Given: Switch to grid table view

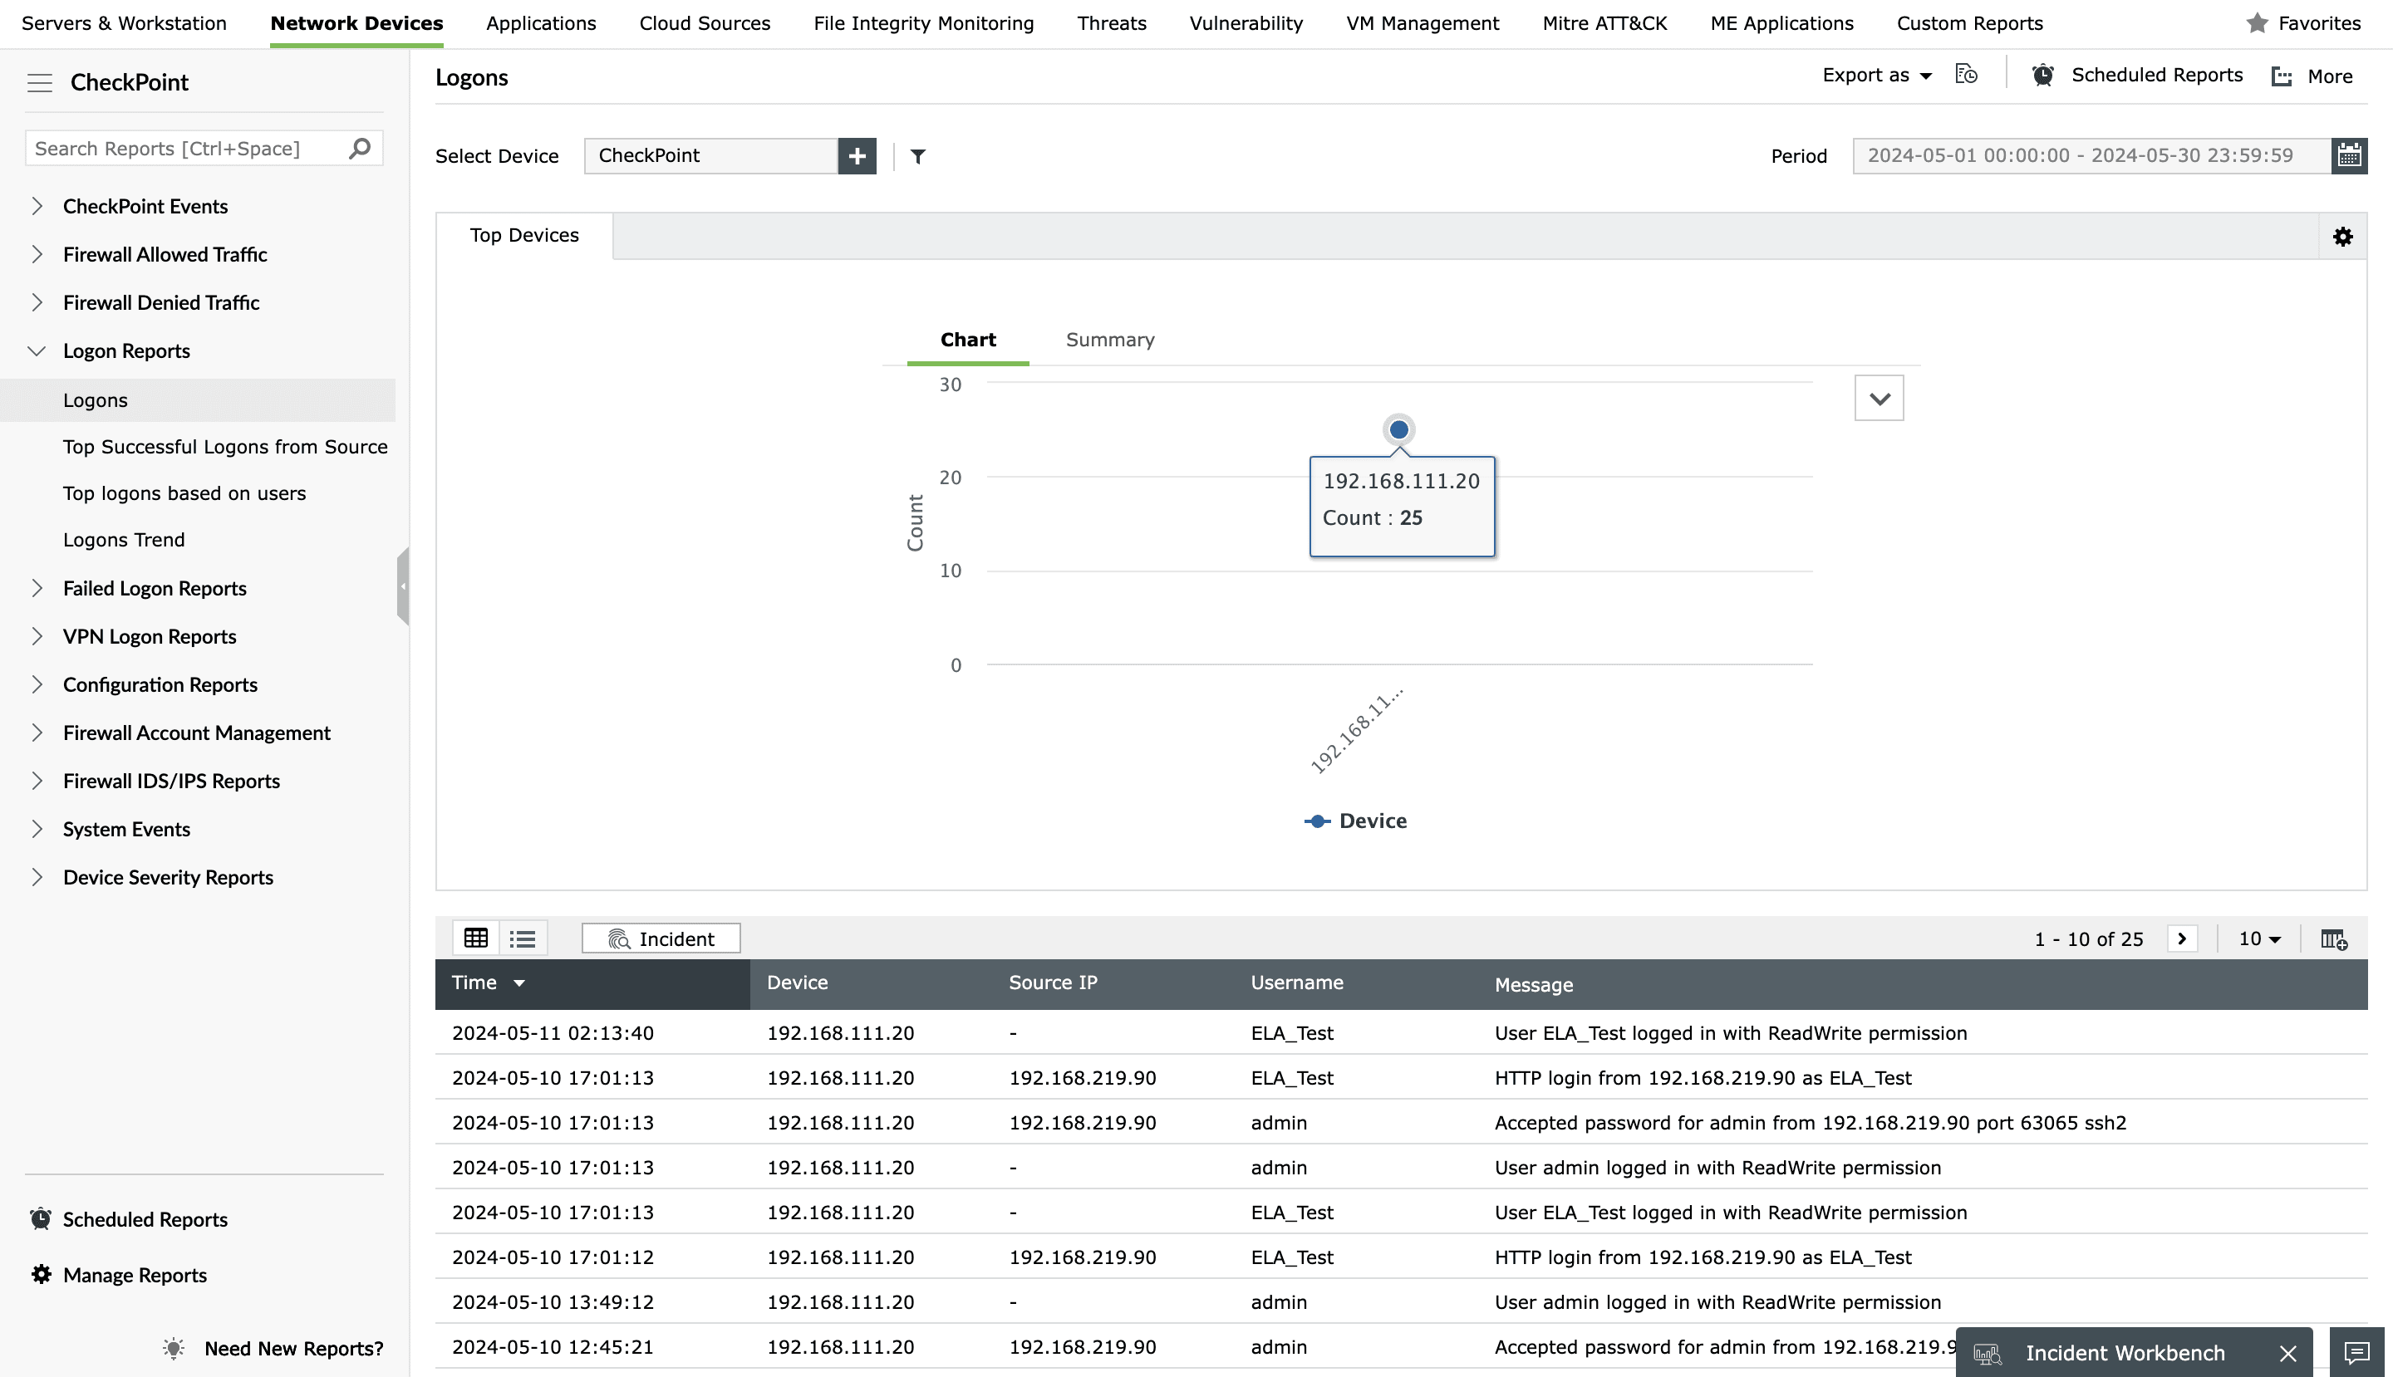Looking at the screenshot, I should coord(476,938).
